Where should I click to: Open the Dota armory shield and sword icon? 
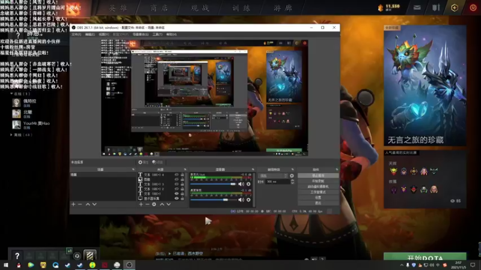[x=436, y=8]
